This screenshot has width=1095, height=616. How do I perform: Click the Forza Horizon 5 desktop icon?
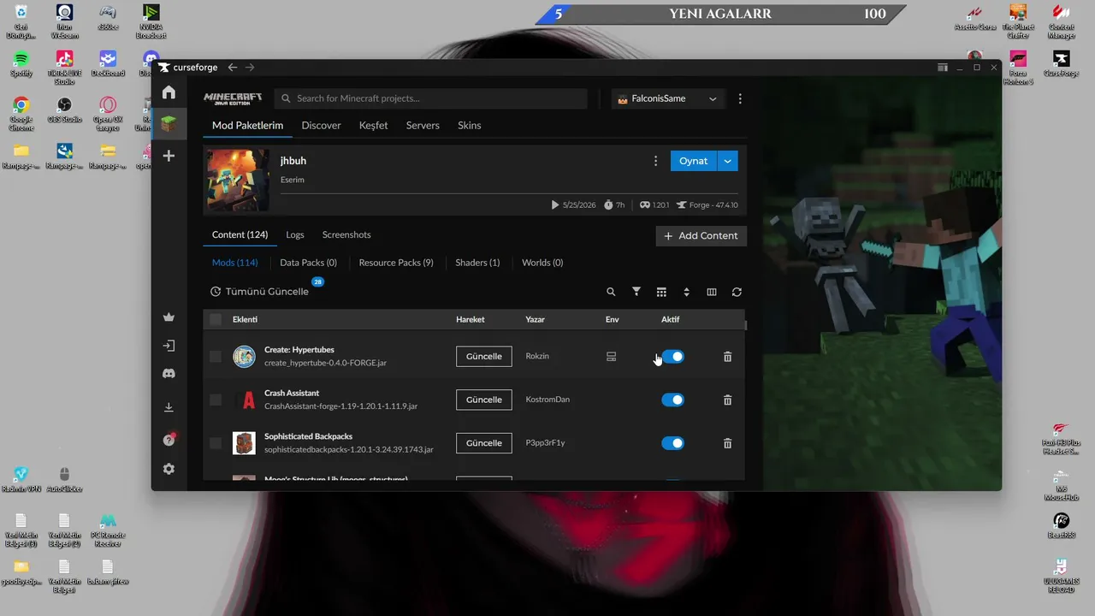pyautogui.click(x=1018, y=59)
